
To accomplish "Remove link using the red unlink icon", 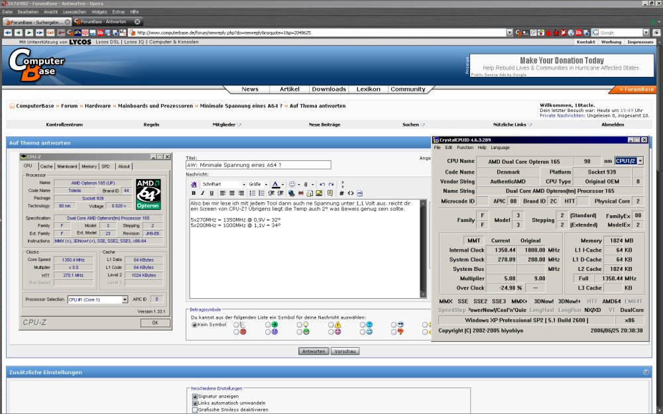I will tap(300, 193).
